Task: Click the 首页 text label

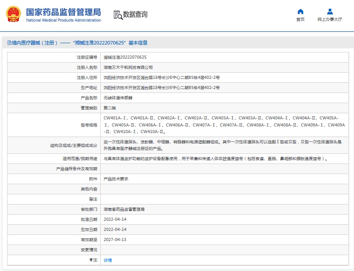Action: point(300,19)
